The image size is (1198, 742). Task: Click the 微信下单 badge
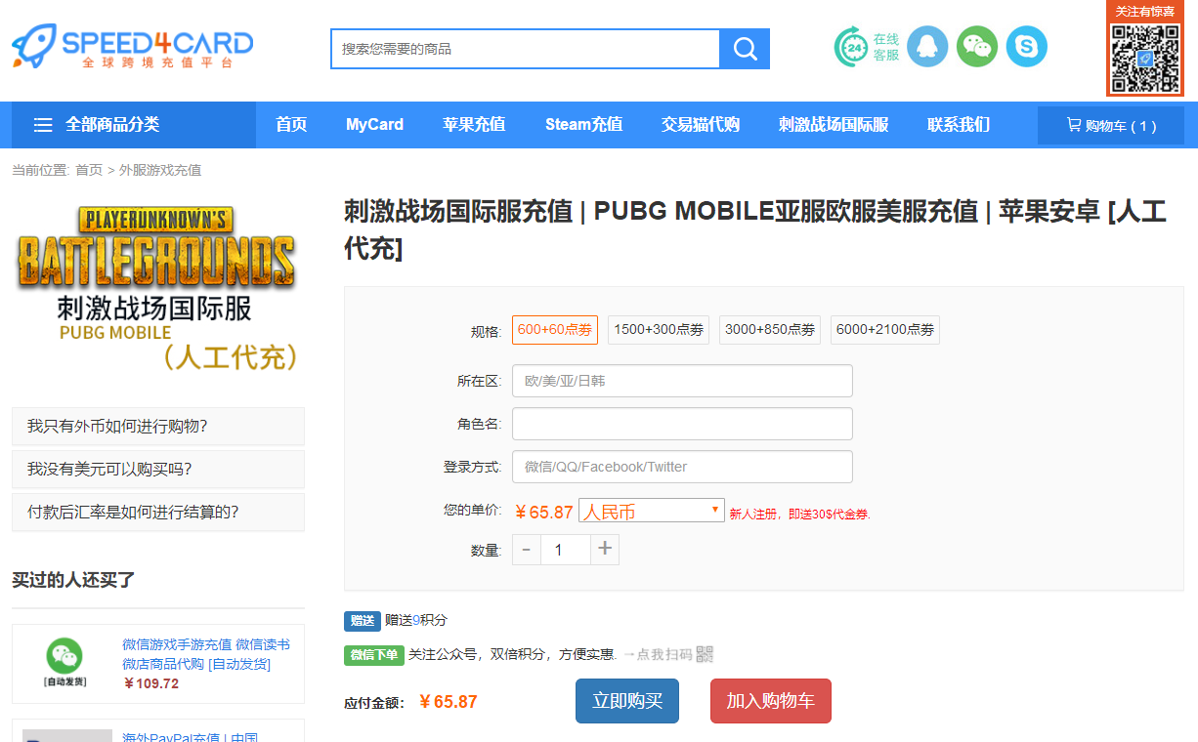pos(374,655)
